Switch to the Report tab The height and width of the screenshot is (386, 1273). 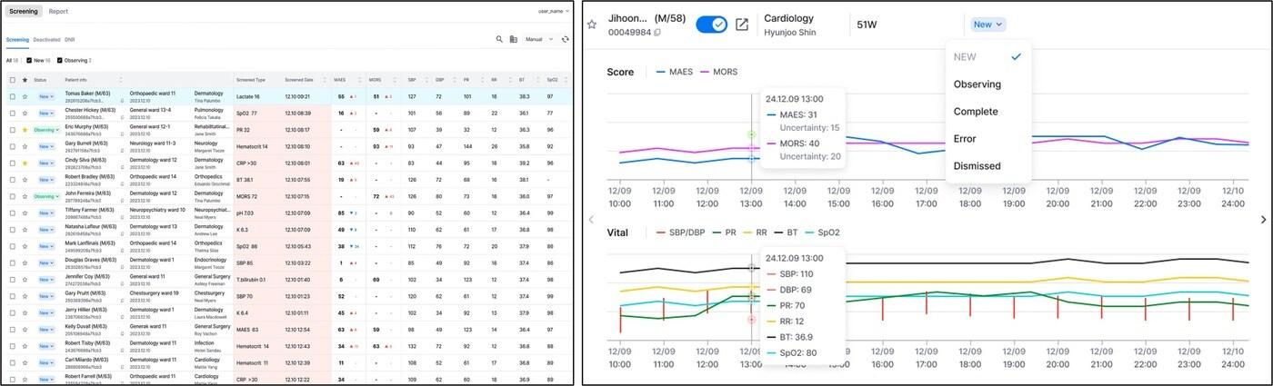click(58, 12)
